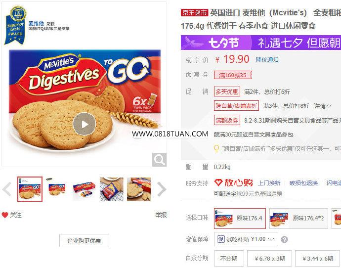
Task: Play the product video on main image
Action: [x=85, y=124]
